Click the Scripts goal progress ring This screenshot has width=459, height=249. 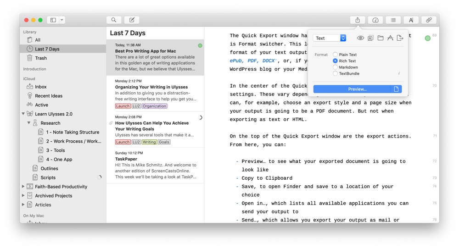point(100,177)
